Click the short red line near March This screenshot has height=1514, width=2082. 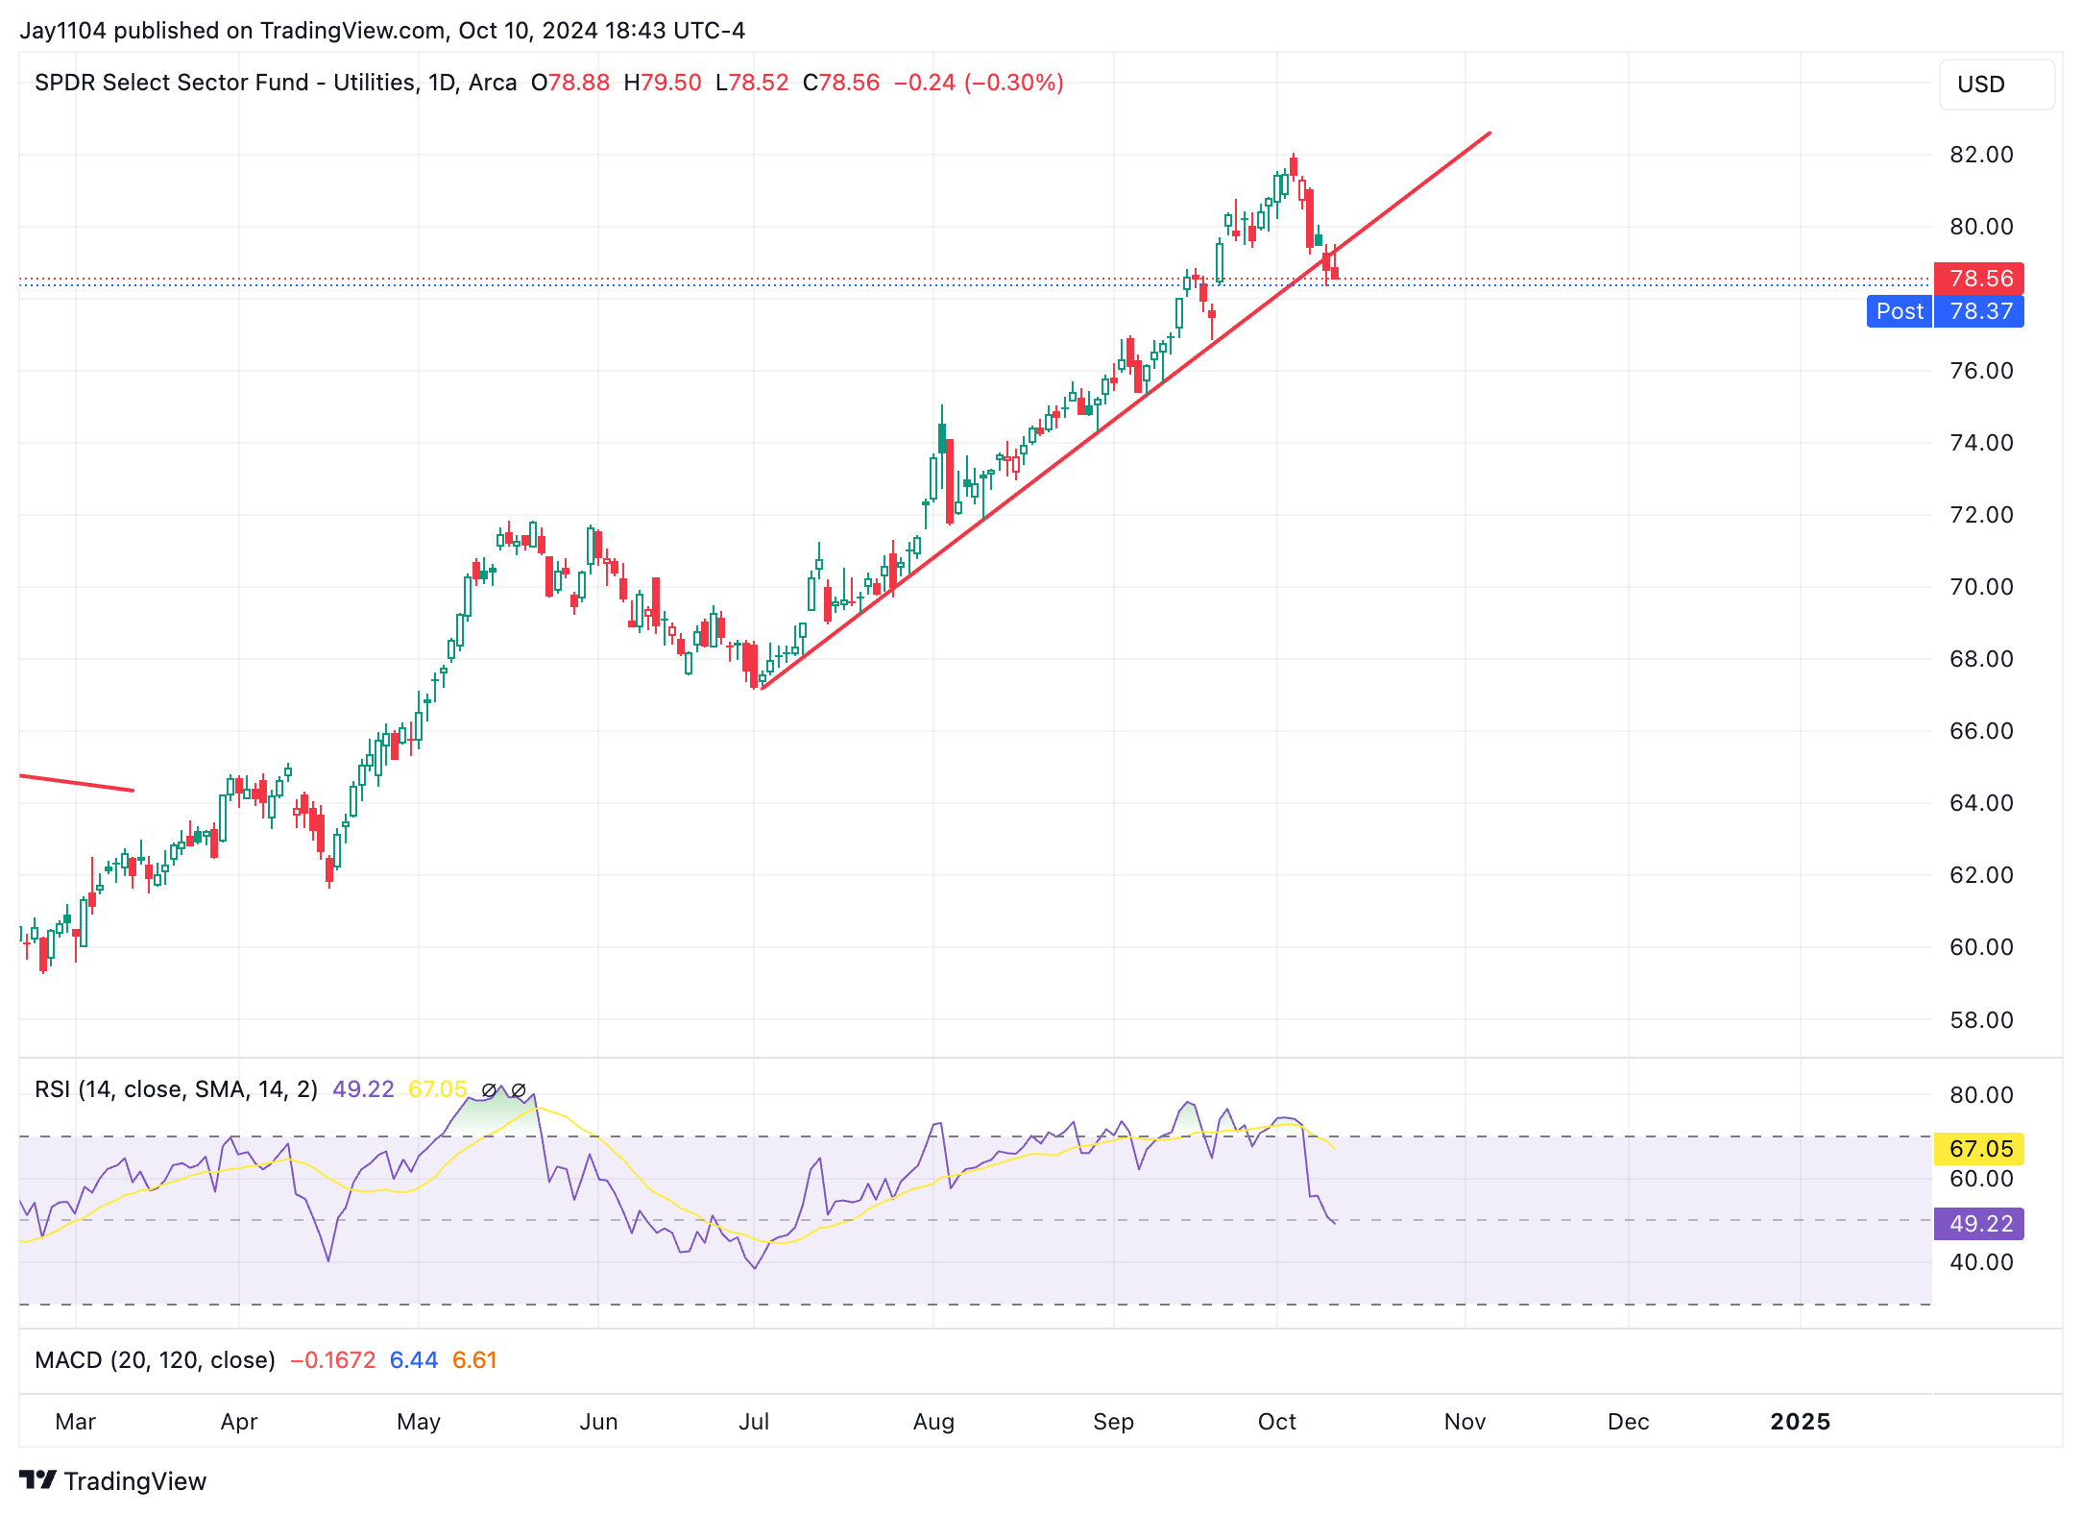(x=77, y=783)
